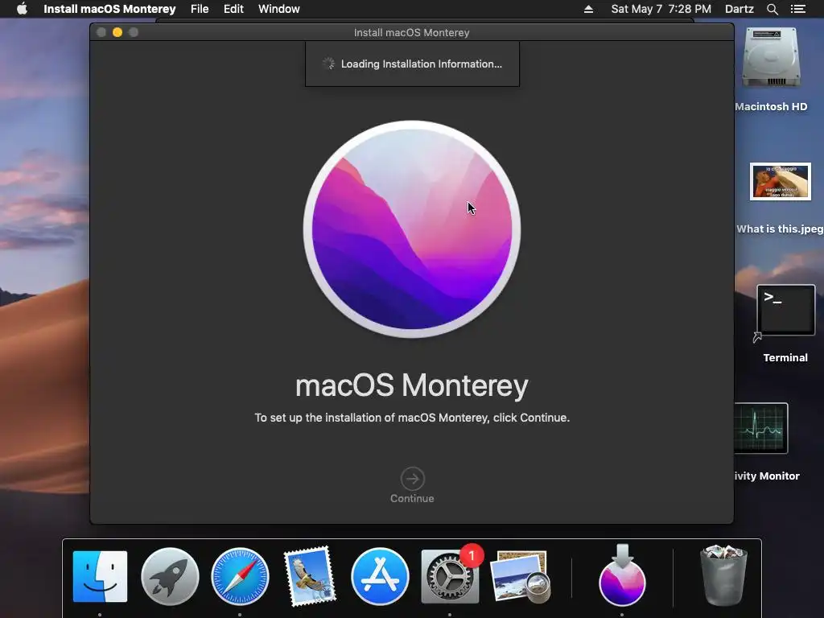Click the Continue arrow button
The height and width of the screenshot is (618, 824).
tap(412, 479)
